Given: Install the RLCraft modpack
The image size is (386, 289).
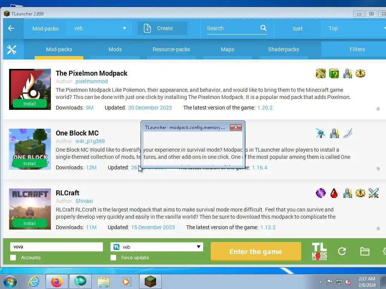Looking at the screenshot, I should pos(29,224).
